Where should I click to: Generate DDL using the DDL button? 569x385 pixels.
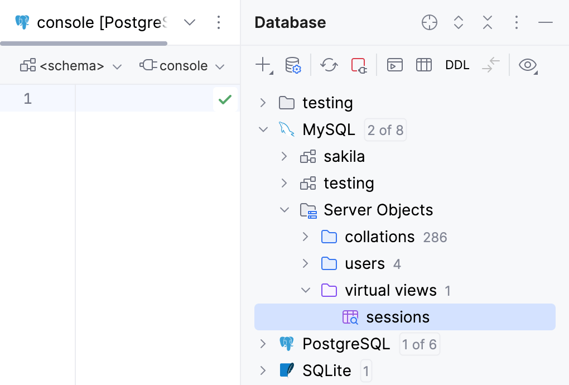click(457, 65)
